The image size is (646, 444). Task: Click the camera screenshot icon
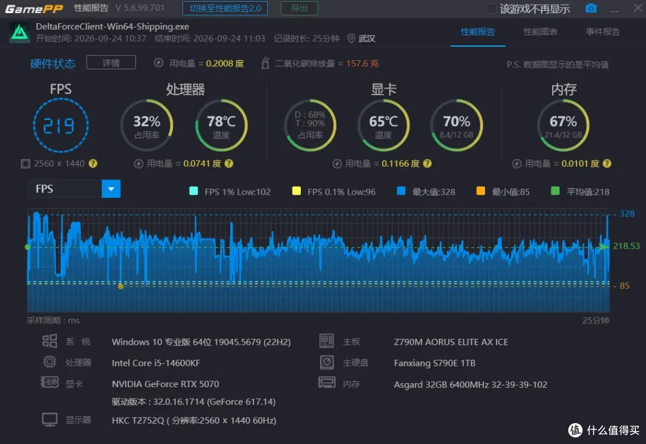click(x=591, y=8)
